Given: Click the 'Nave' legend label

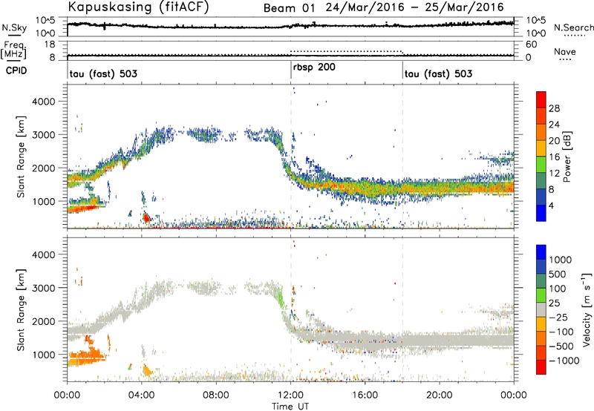Looking at the screenshot, I should coord(565,52).
